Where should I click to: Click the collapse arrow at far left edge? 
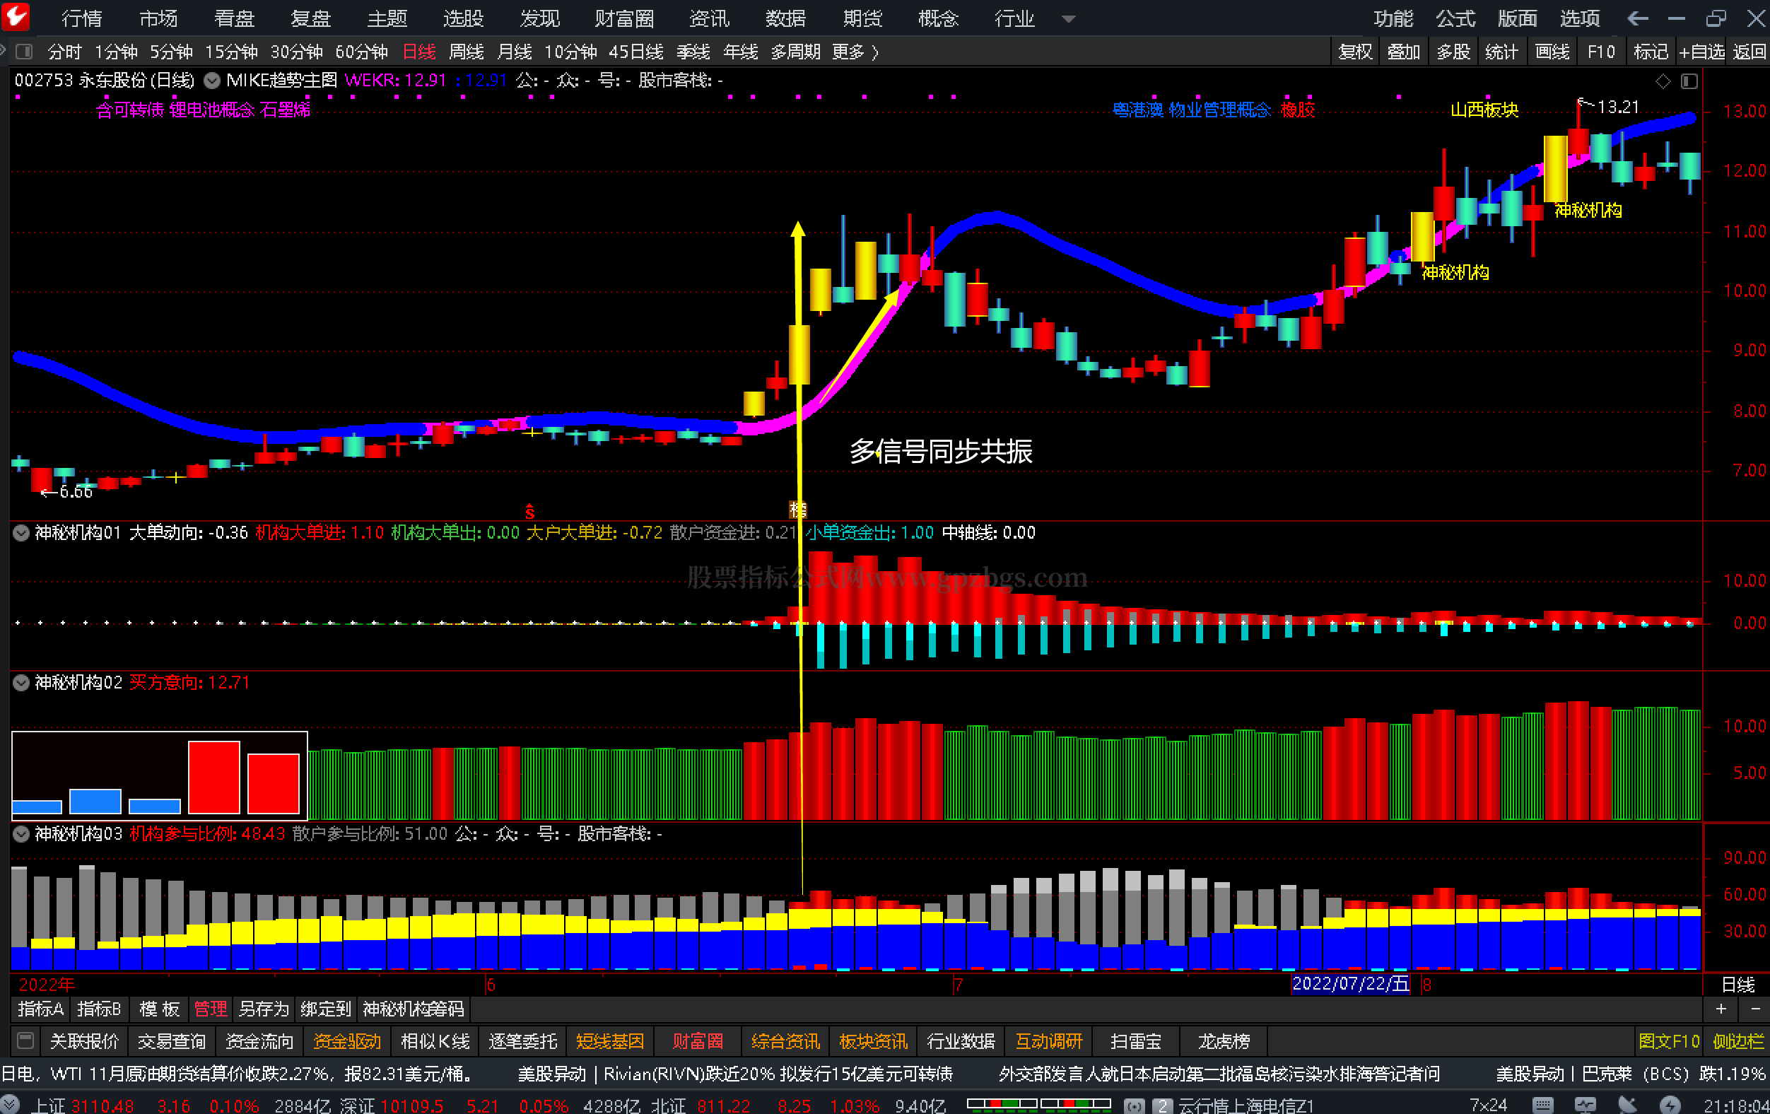[x=3, y=50]
